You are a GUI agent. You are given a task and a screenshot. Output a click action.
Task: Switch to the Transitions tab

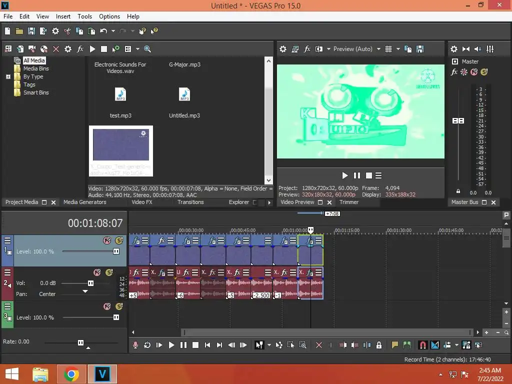coord(190,202)
